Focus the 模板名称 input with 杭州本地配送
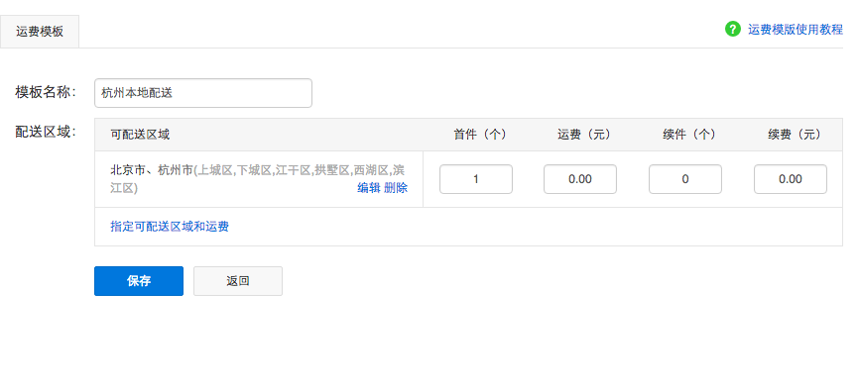This screenshot has width=859, height=385. tap(203, 93)
